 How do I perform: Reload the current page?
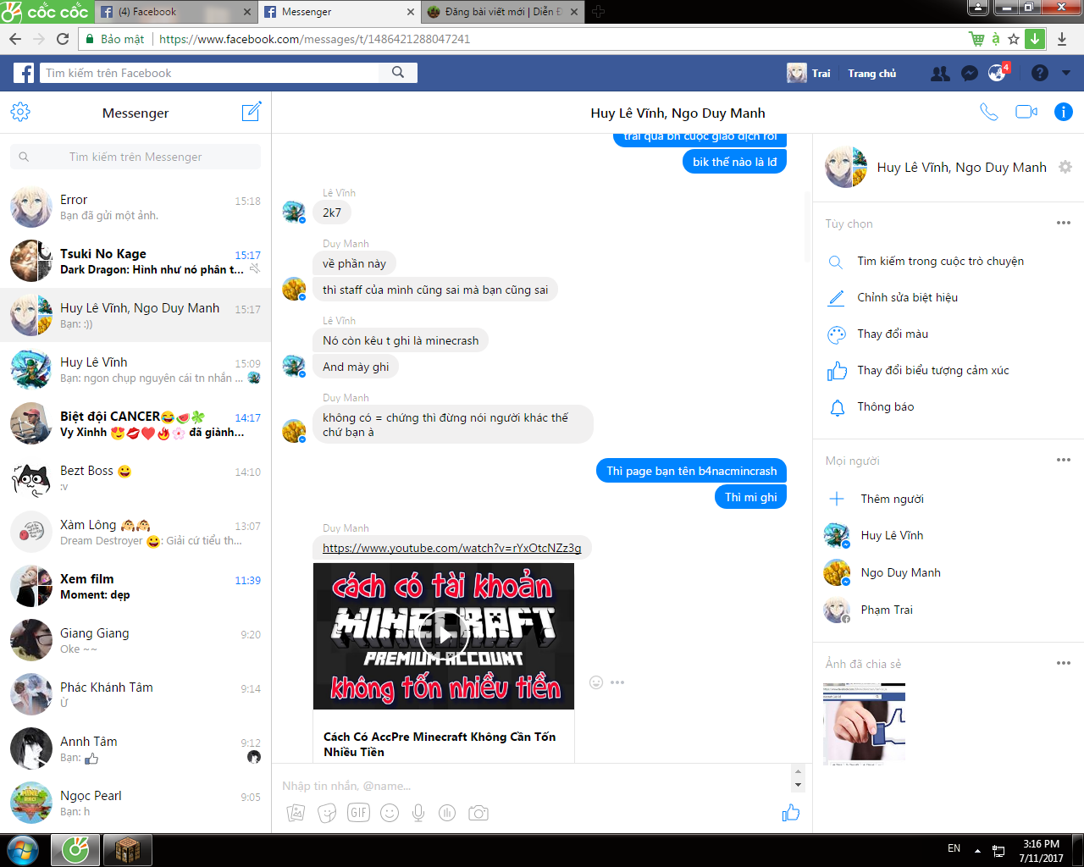click(x=63, y=39)
